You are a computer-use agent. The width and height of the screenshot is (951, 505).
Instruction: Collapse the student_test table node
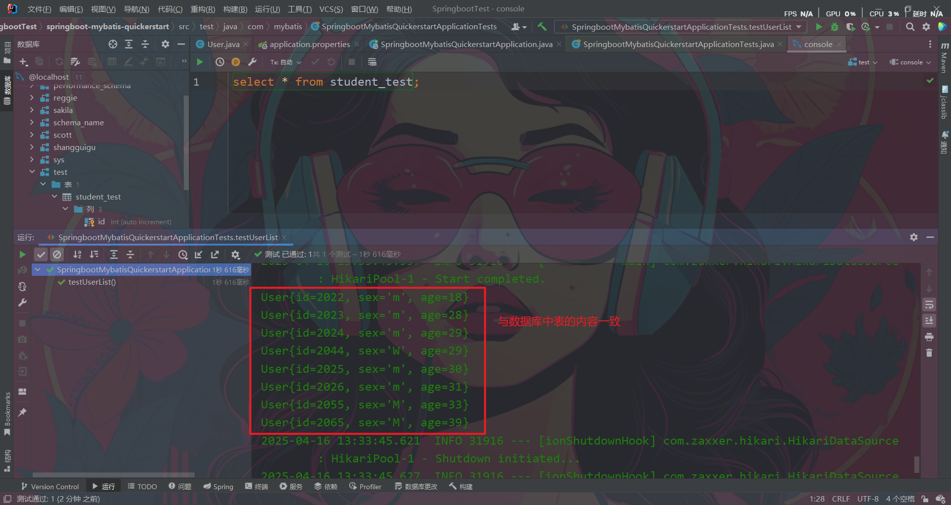click(54, 197)
